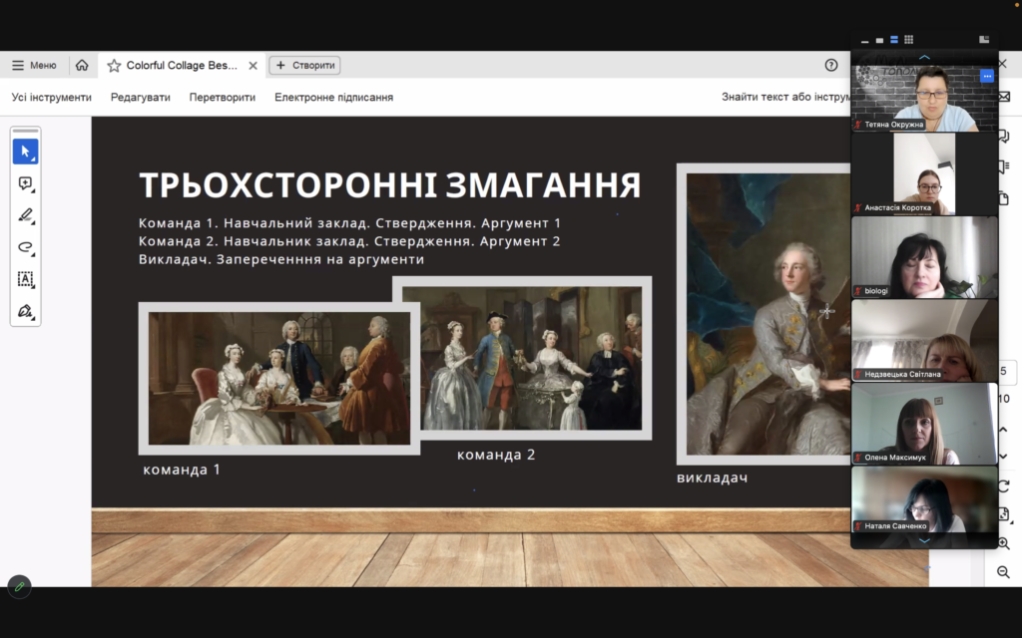
Task: Open blue three-dots options on Тетяна Окружна tile
Action: pyautogui.click(x=987, y=76)
